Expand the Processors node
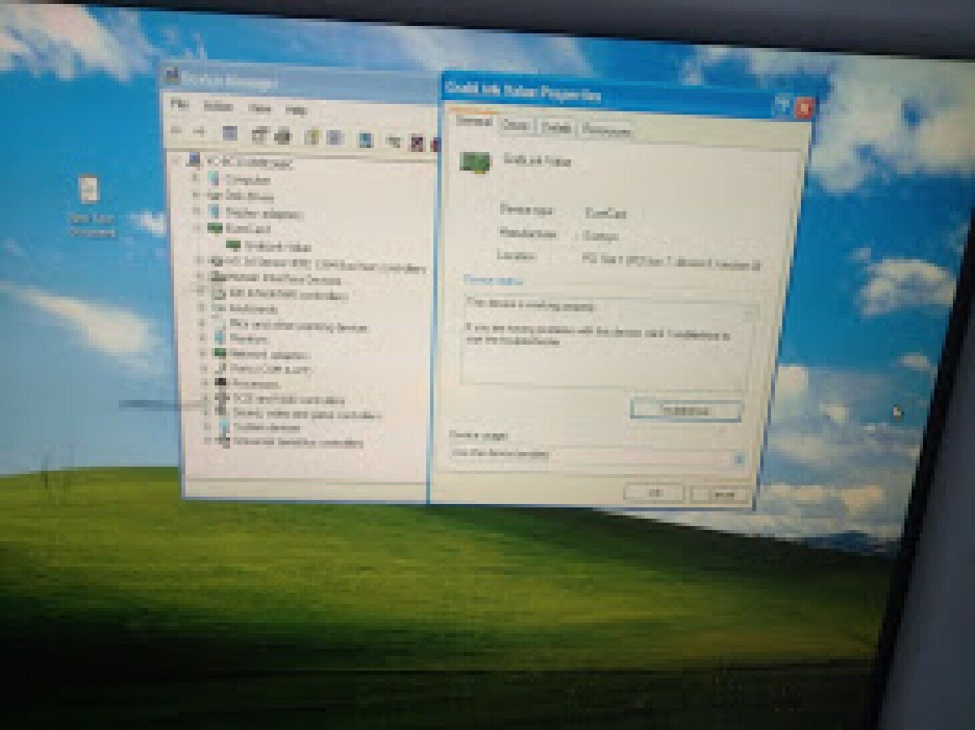 [x=205, y=382]
